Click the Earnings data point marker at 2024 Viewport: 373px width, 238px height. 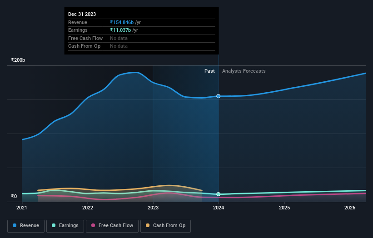218,194
